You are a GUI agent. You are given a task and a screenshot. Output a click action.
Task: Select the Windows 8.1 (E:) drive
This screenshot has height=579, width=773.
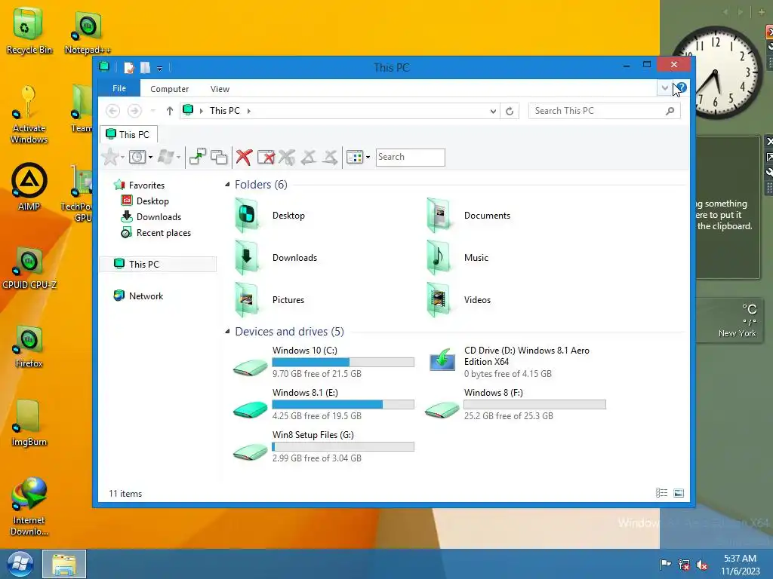point(323,405)
